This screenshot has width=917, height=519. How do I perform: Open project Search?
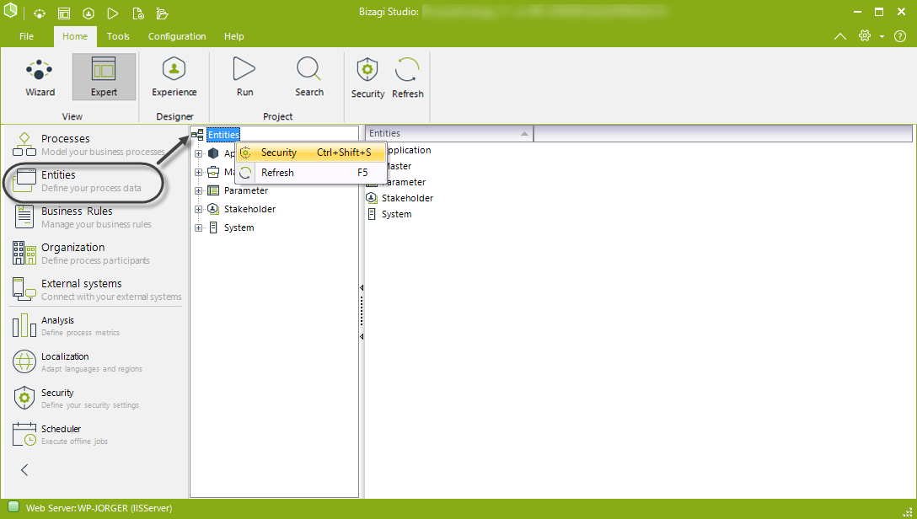pos(308,78)
